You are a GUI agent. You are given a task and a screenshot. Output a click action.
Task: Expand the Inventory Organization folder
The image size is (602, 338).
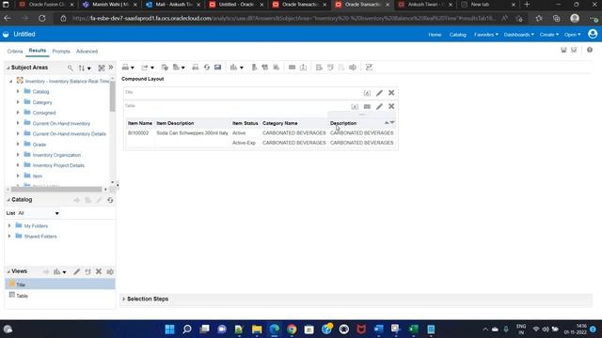point(18,155)
